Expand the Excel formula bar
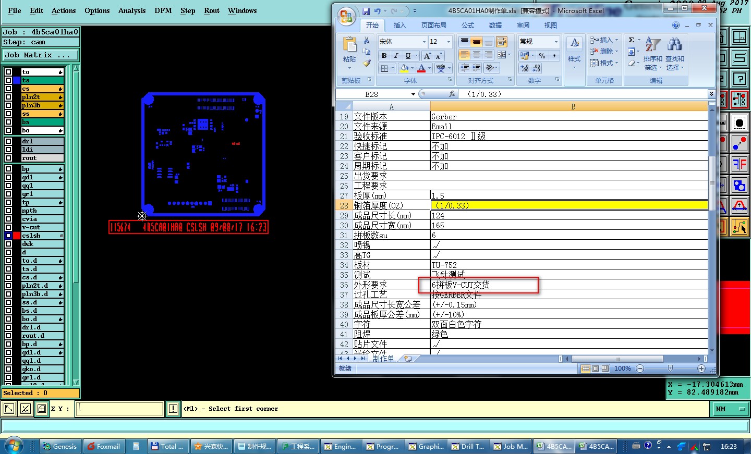The width and height of the screenshot is (751, 454). coord(711,94)
